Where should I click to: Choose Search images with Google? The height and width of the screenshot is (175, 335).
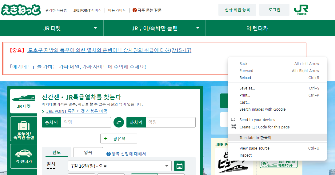pyautogui.click(x=277, y=109)
